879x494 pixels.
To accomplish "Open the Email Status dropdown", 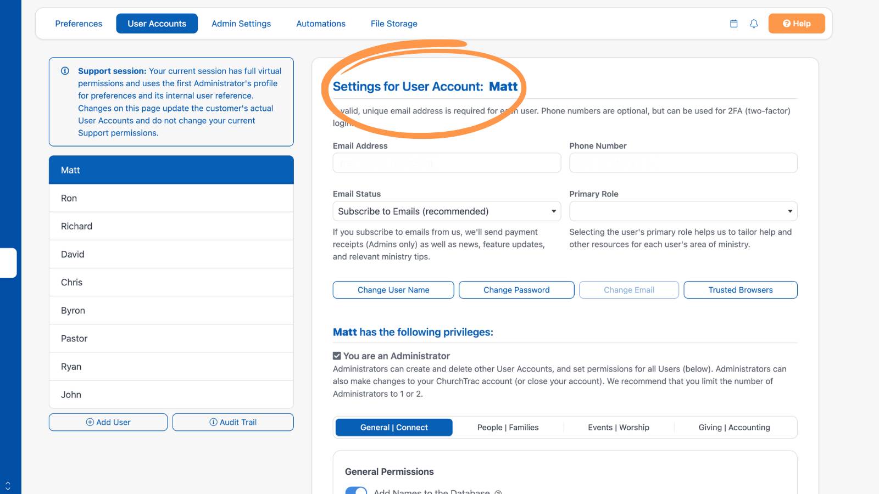I will [x=447, y=211].
